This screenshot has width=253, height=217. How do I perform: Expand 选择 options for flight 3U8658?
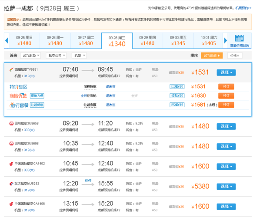226,126
